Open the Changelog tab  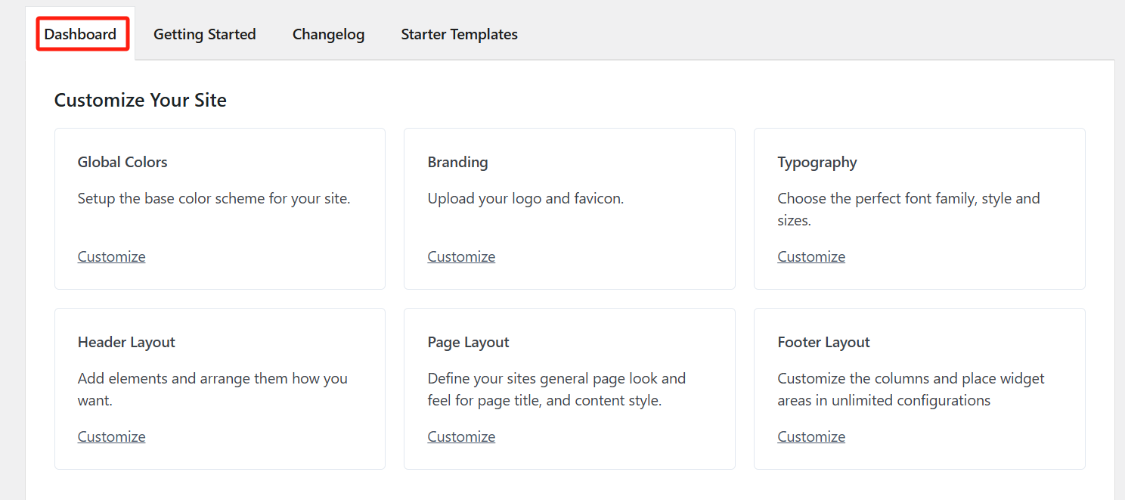328,34
